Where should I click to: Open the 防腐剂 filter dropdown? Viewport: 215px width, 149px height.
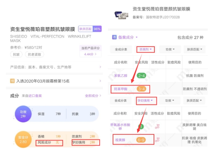tap(146, 49)
